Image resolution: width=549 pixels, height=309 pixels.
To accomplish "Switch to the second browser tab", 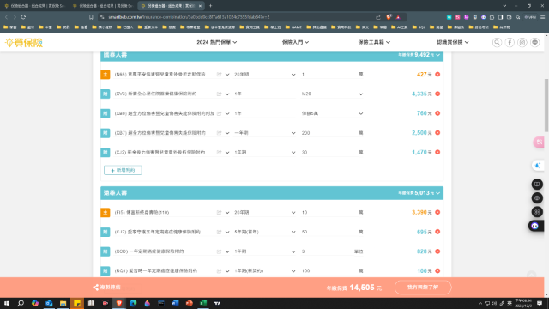I will tap(103, 6).
